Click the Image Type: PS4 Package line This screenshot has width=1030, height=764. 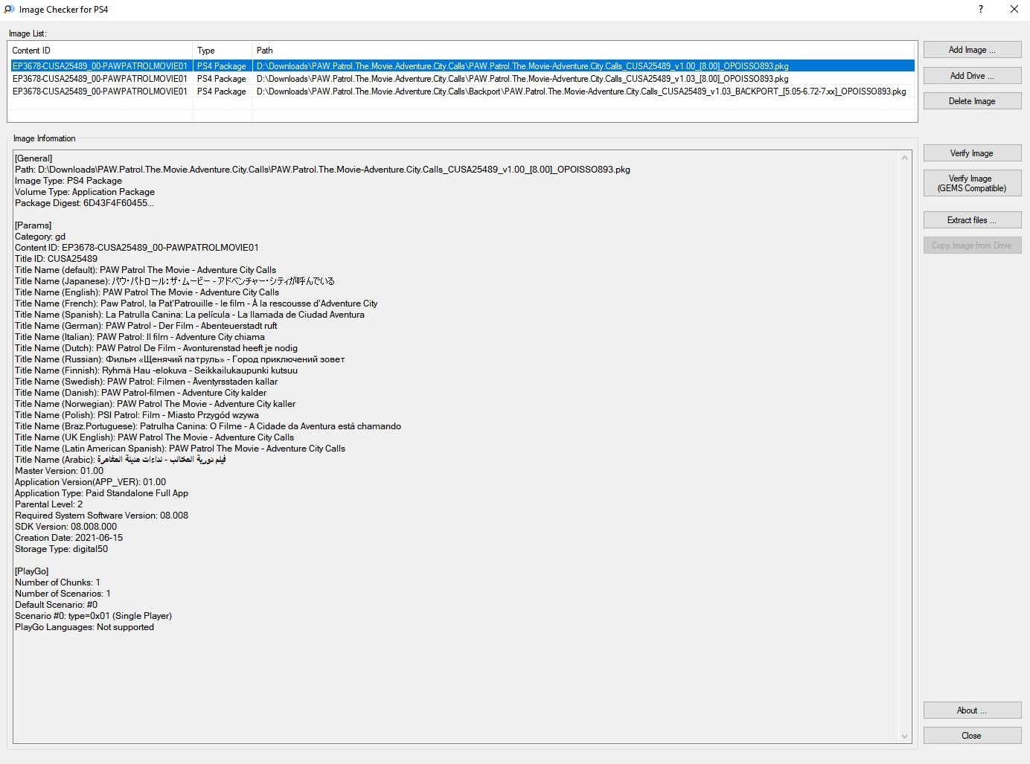pyautogui.click(x=68, y=181)
